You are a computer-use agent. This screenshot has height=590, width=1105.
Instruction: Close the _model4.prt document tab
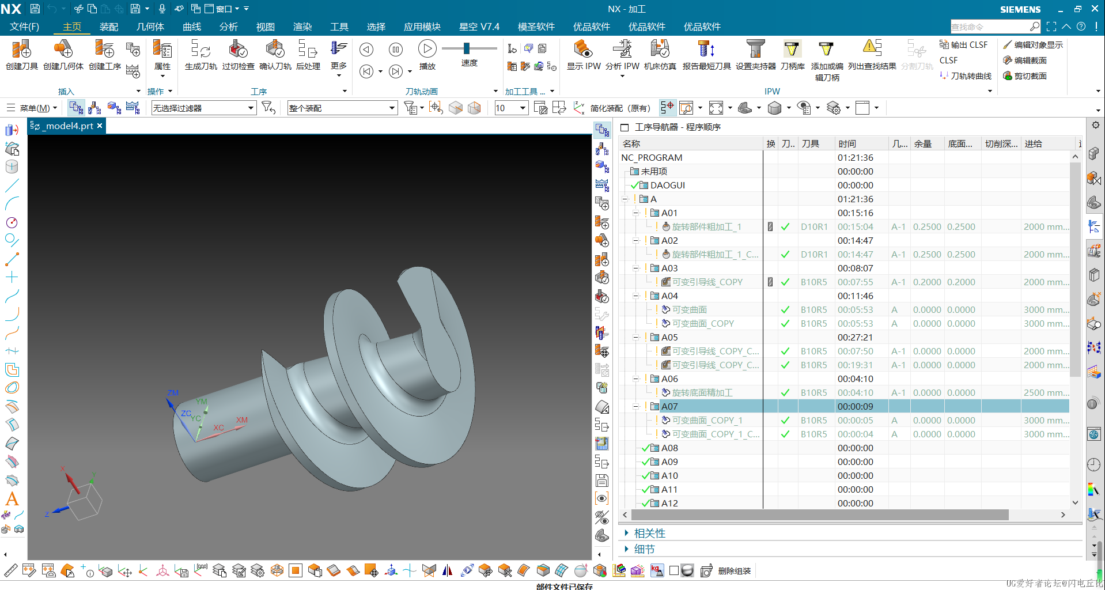pyautogui.click(x=100, y=126)
